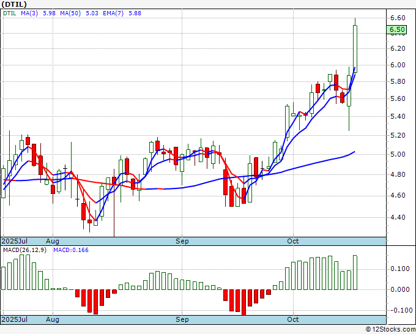The height and width of the screenshot is (334, 416).
Task: Select the MA(3) value 5.98
Action: coord(49,13)
